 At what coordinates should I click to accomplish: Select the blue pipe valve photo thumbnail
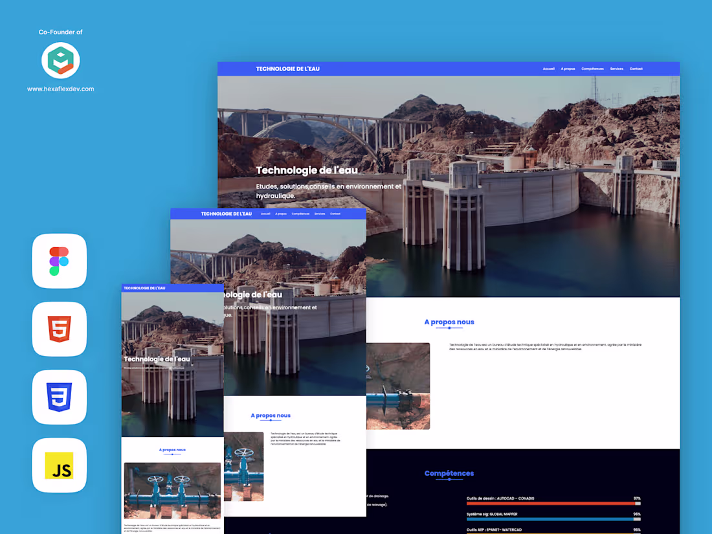pos(397,386)
